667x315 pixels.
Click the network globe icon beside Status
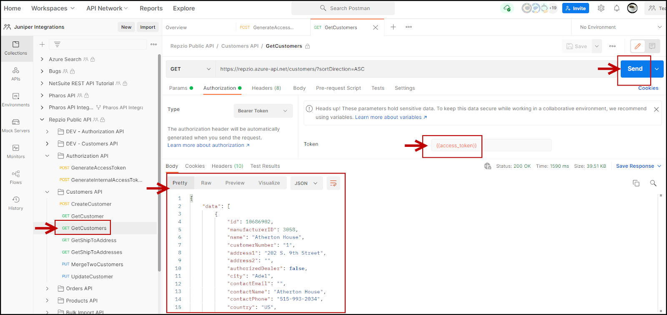pyautogui.click(x=488, y=166)
